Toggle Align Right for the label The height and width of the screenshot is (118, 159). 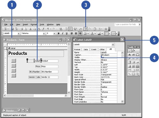pyautogui.click(x=80, y=34)
